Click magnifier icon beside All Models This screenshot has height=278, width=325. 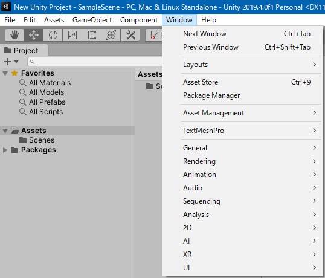tap(23, 92)
